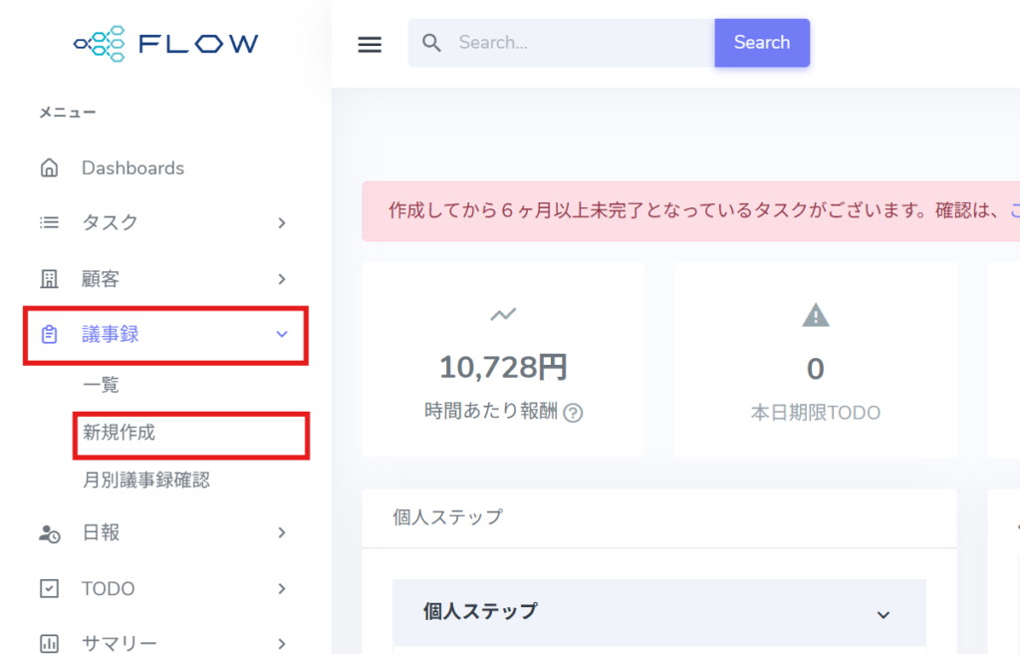Viewport: 1020px width, 654px height.
Task: Collapse the 個人ステップ accordion panel
Action: pyautogui.click(x=883, y=614)
